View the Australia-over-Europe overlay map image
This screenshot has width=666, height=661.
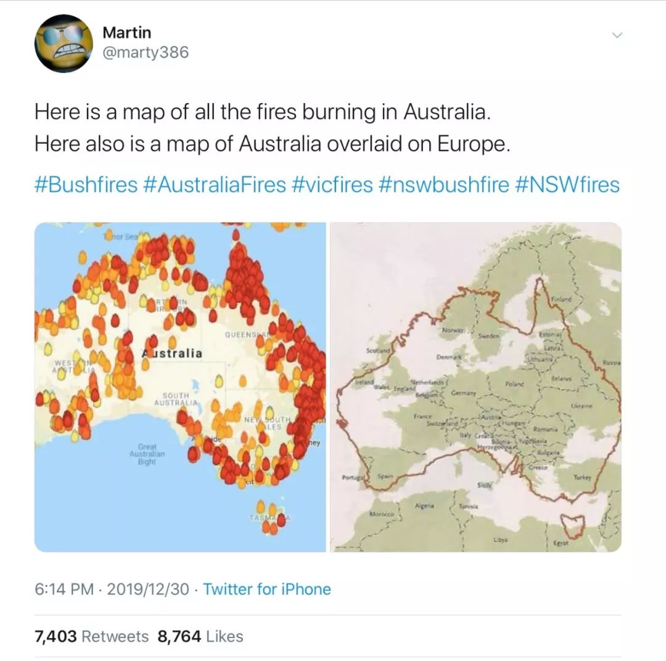477,387
